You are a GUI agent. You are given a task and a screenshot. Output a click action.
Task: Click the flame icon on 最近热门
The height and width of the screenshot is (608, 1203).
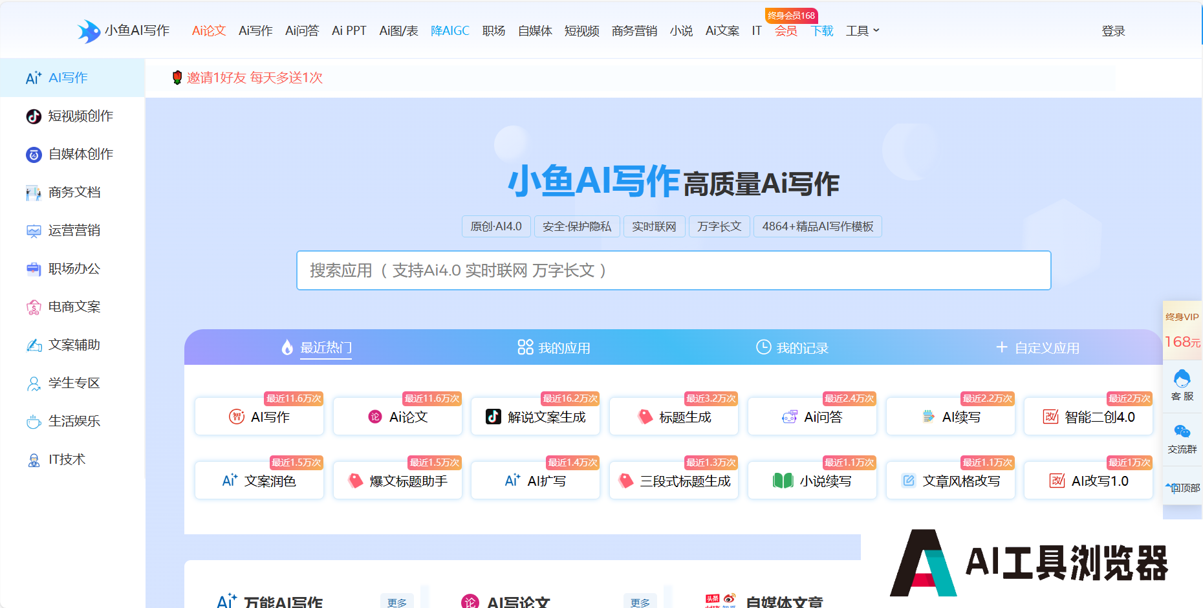point(288,347)
